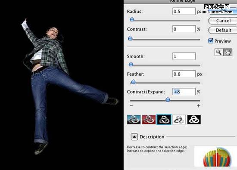Click the Radius slider handle

[132, 19]
